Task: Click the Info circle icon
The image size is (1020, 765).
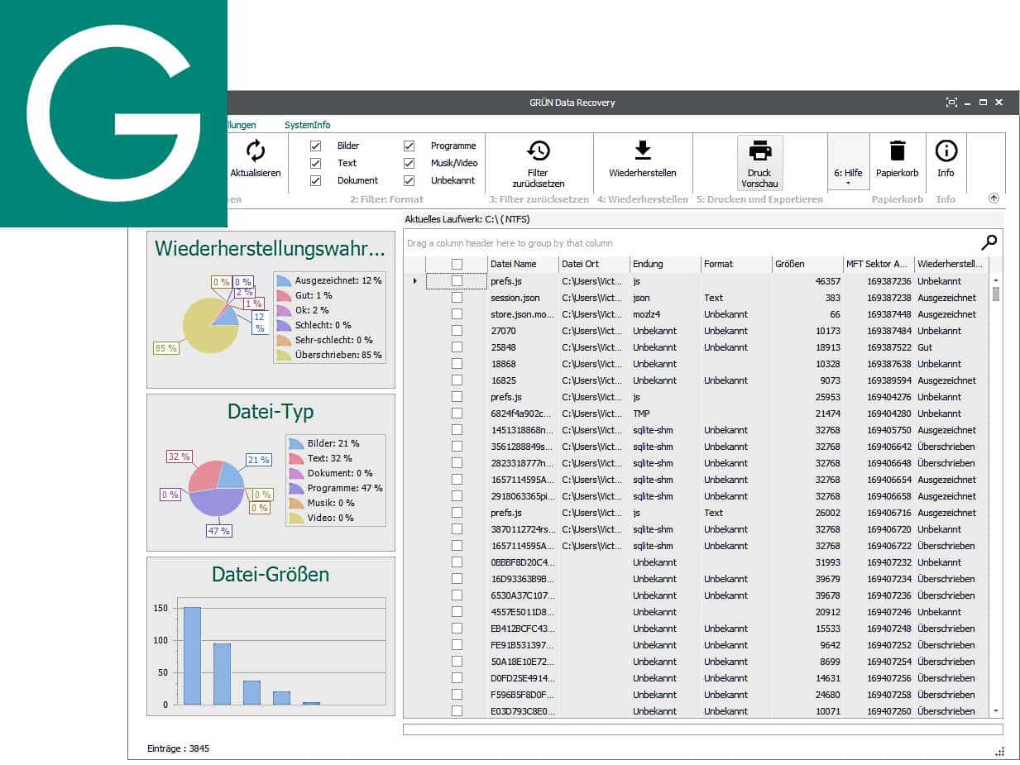Action: (946, 151)
